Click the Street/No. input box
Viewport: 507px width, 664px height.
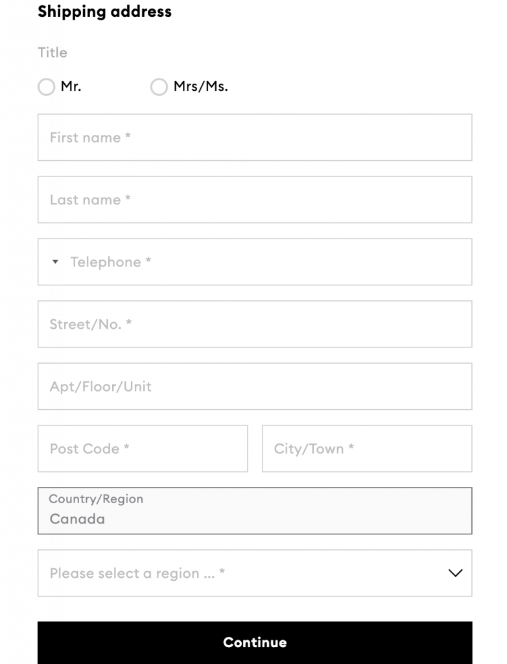(255, 324)
